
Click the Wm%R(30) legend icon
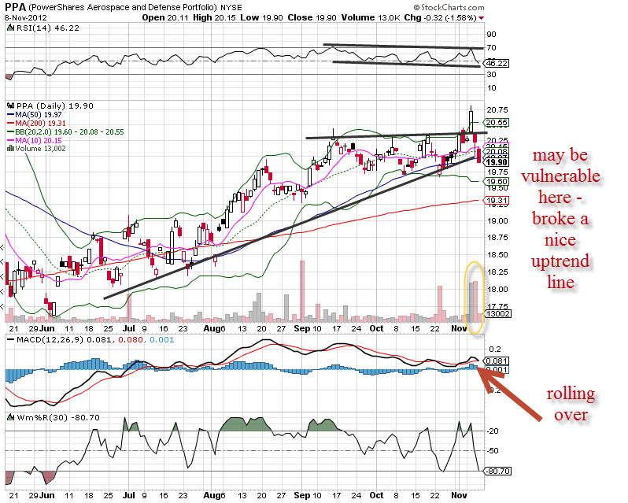coord(9,415)
